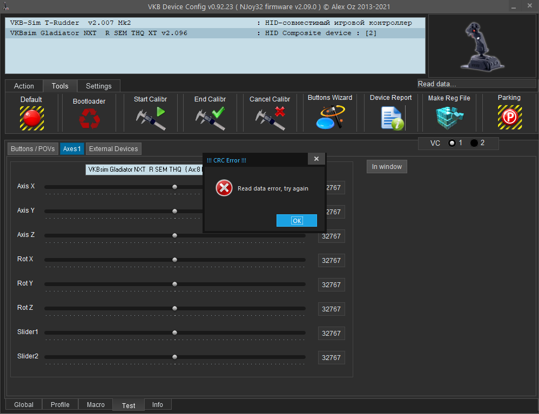Open the Buttons / POVs tab
Image resolution: width=539 pixels, height=414 pixels.
click(32, 149)
